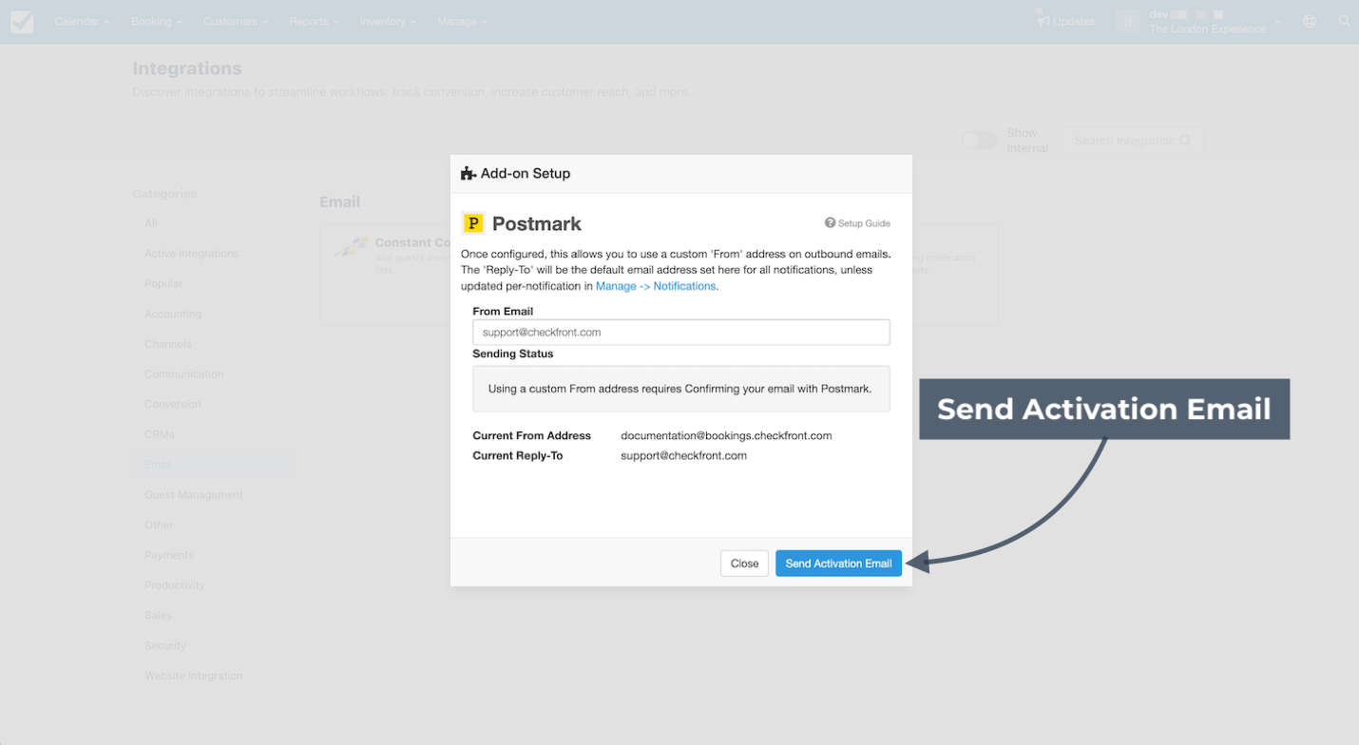
Task: Click the Search integrations field
Action: pyautogui.click(x=1133, y=141)
